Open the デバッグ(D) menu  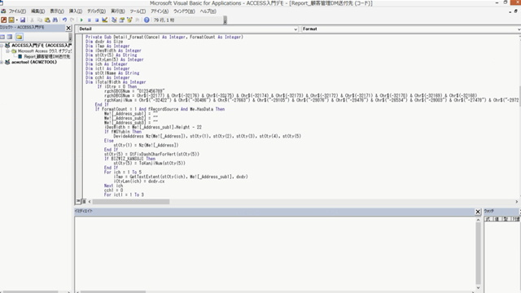coord(96,11)
